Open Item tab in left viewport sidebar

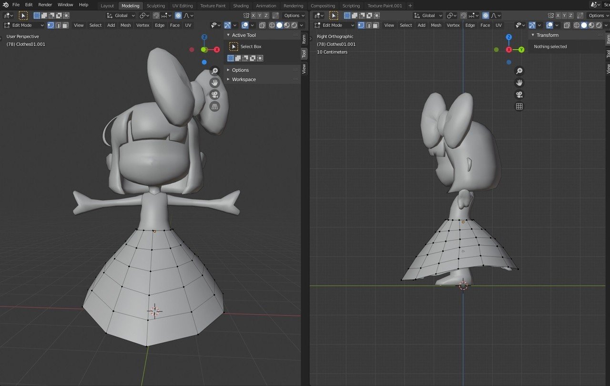(304, 39)
